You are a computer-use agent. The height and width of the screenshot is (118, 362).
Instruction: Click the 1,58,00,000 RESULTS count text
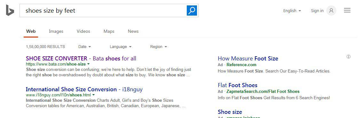coord(45,47)
